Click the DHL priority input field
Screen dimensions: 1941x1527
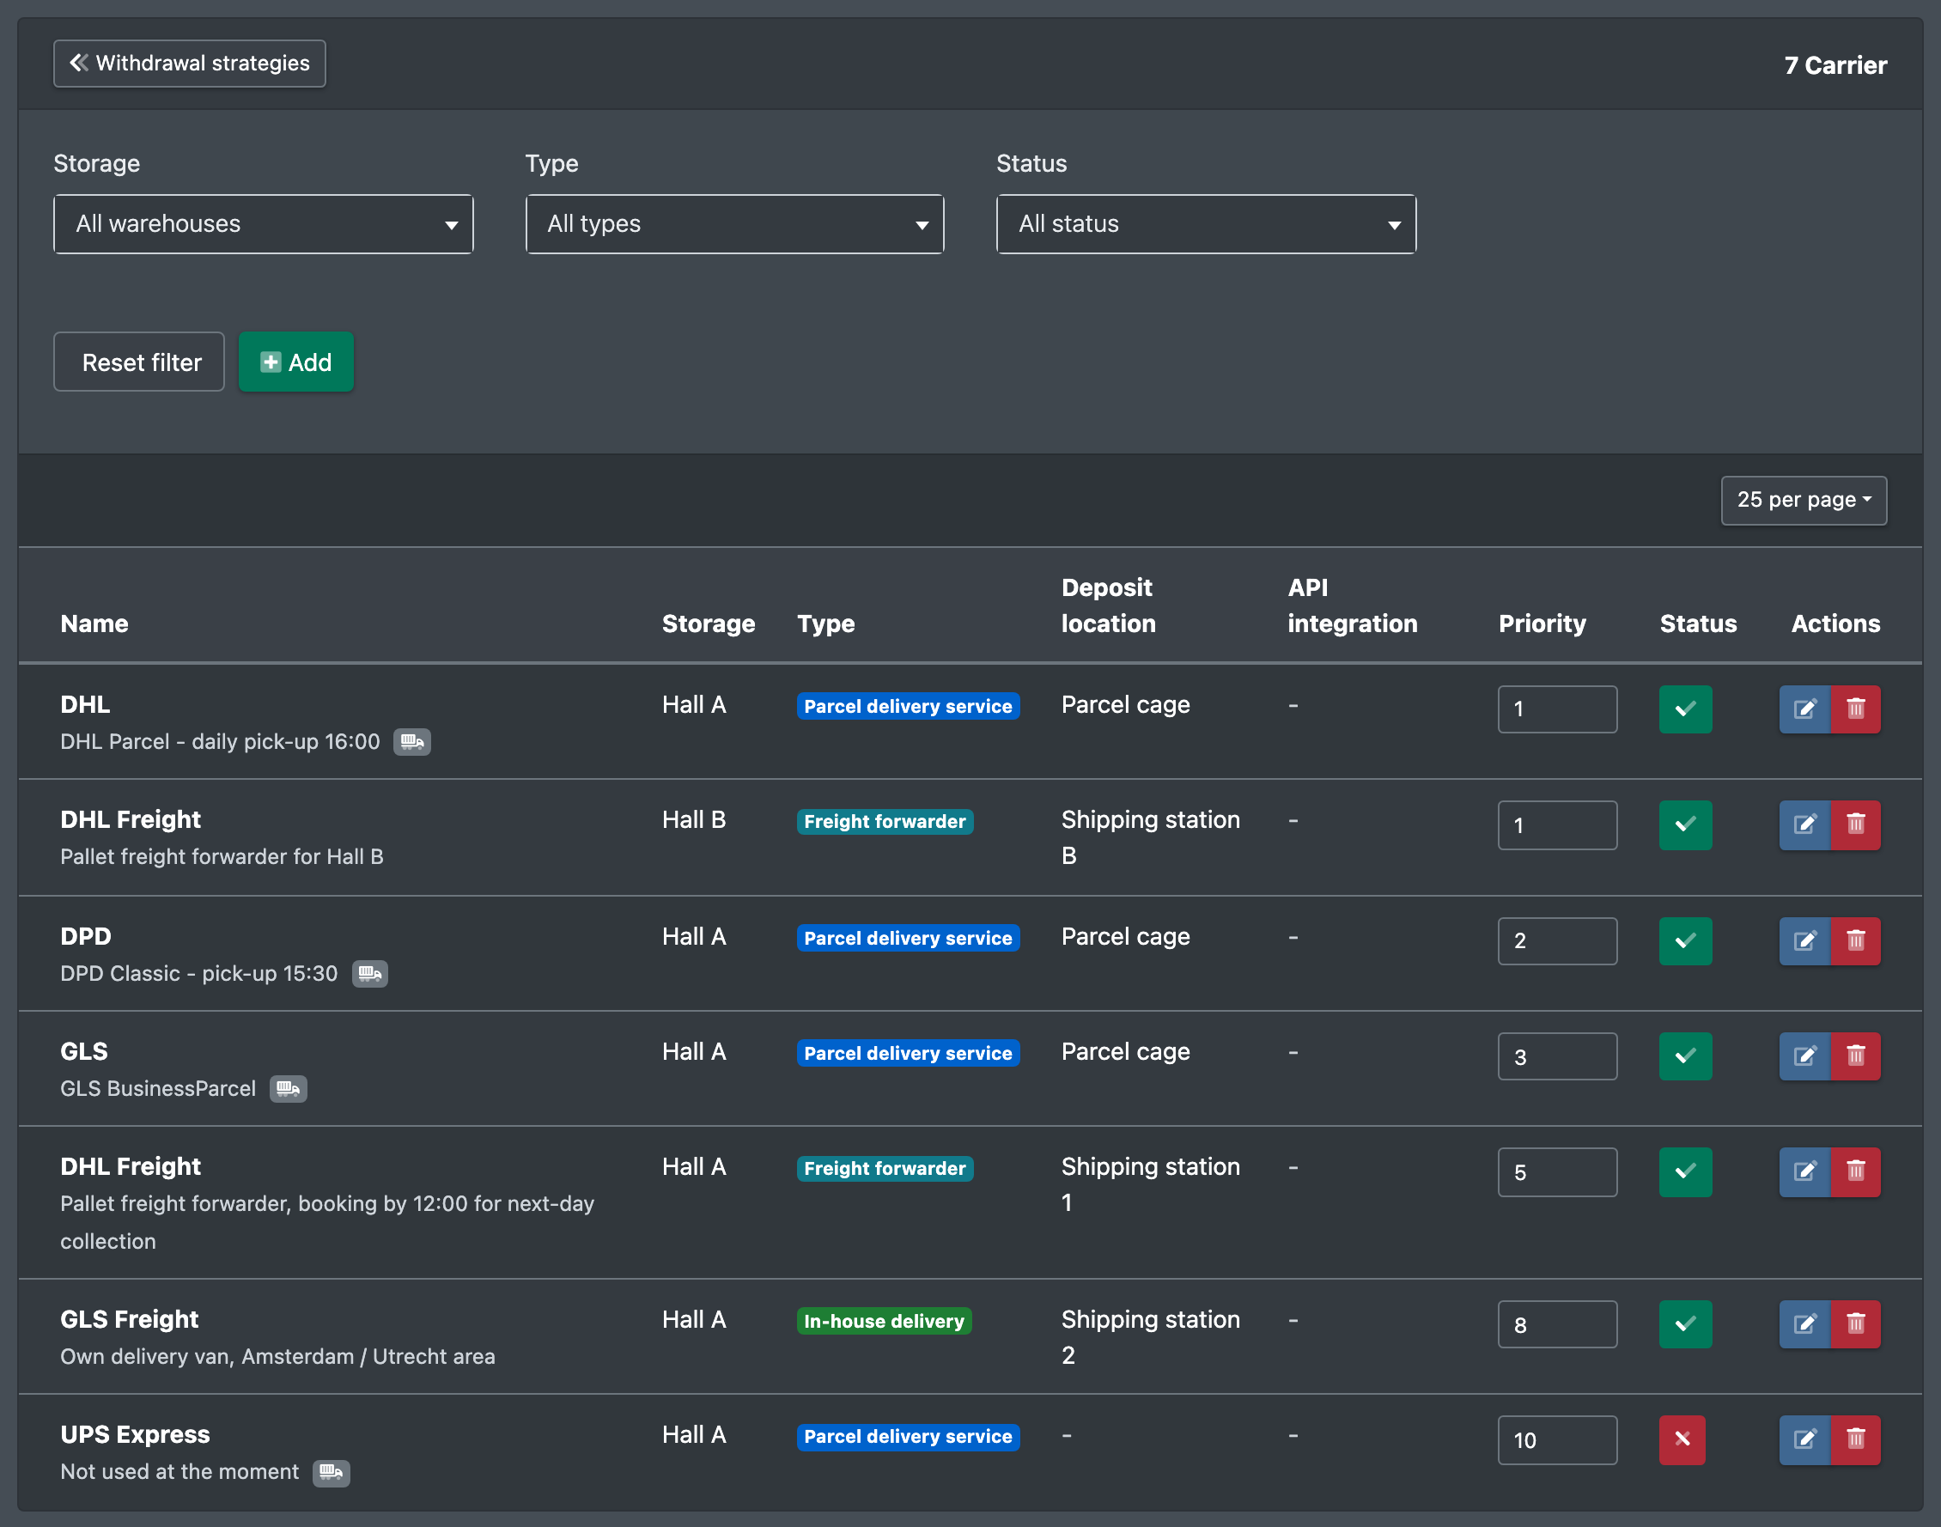click(x=1557, y=709)
